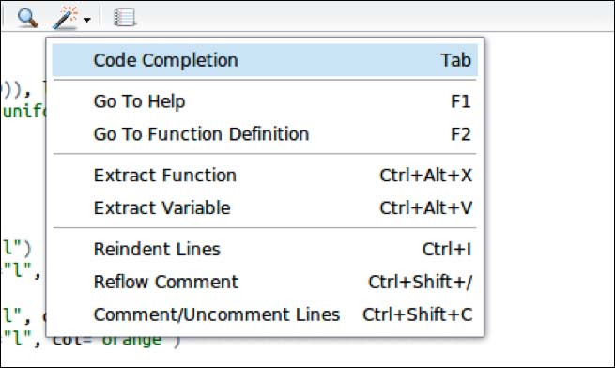Place cursor at the l") code line
The height and width of the screenshot is (368, 615).
pos(17,248)
